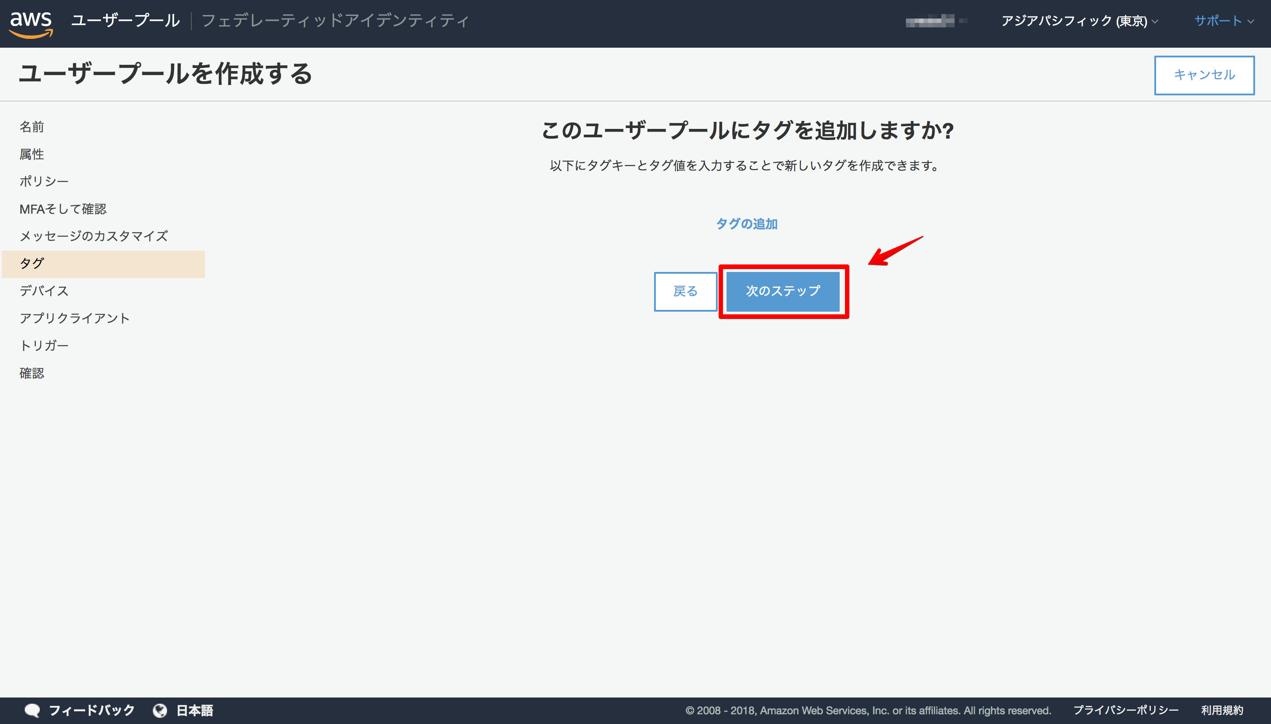Viewport: 1271px width, 724px height.
Task: Go to the 名前 step
Action: coord(32,127)
